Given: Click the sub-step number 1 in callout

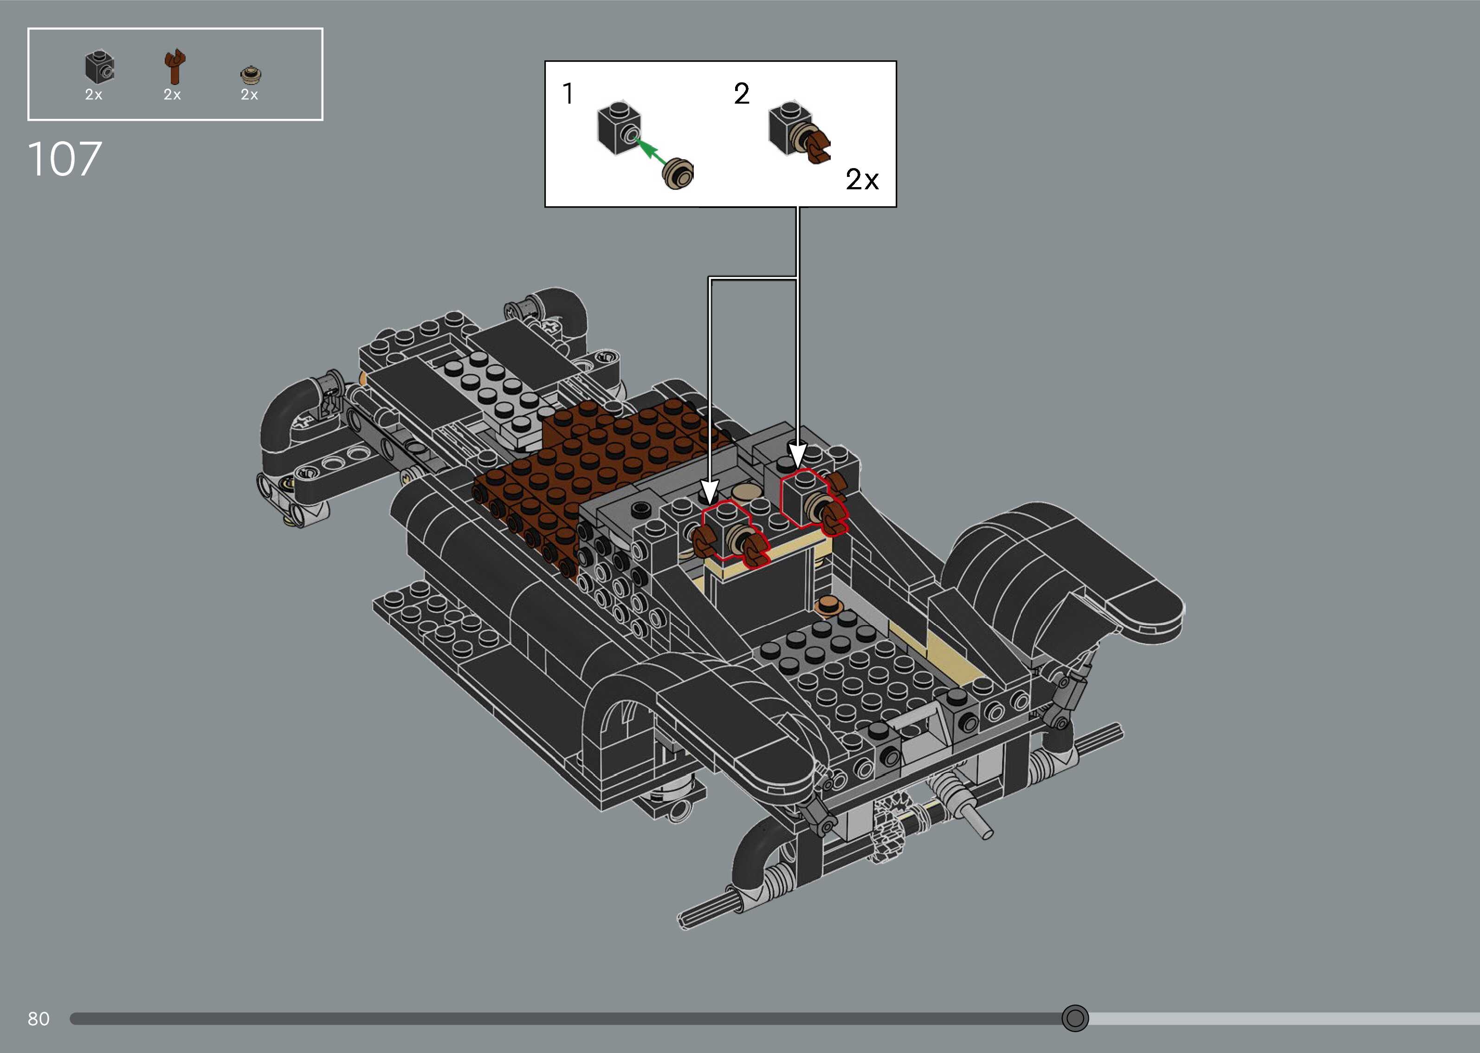Looking at the screenshot, I should click(x=568, y=94).
